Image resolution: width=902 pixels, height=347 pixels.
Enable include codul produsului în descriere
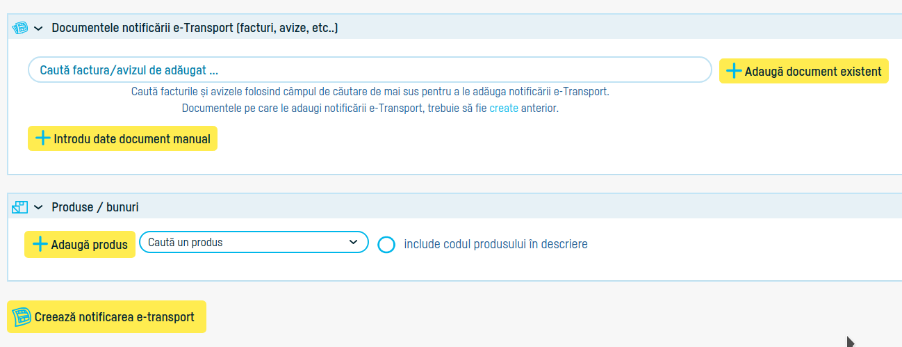click(386, 245)
